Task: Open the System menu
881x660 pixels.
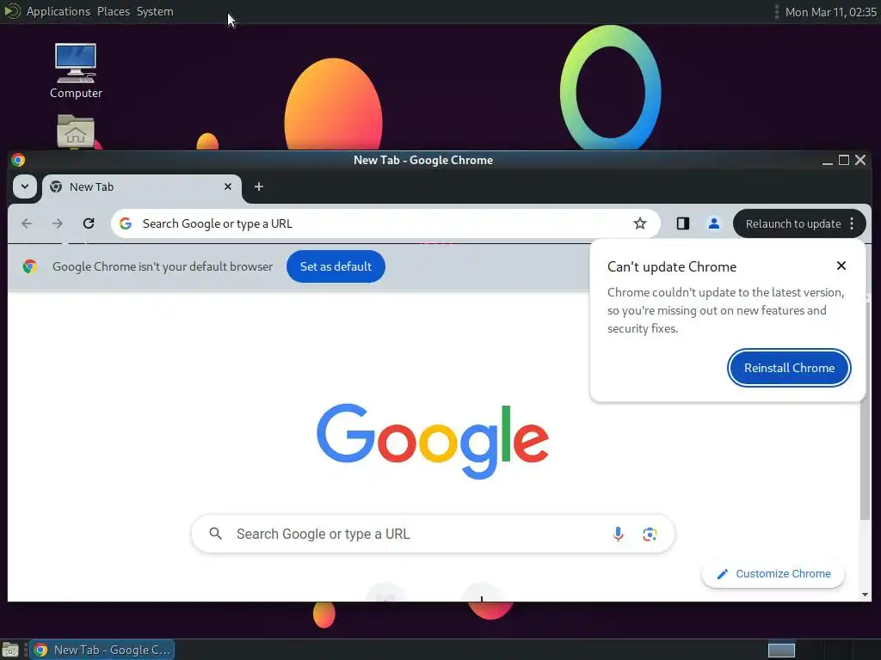Action: point(155,11)
